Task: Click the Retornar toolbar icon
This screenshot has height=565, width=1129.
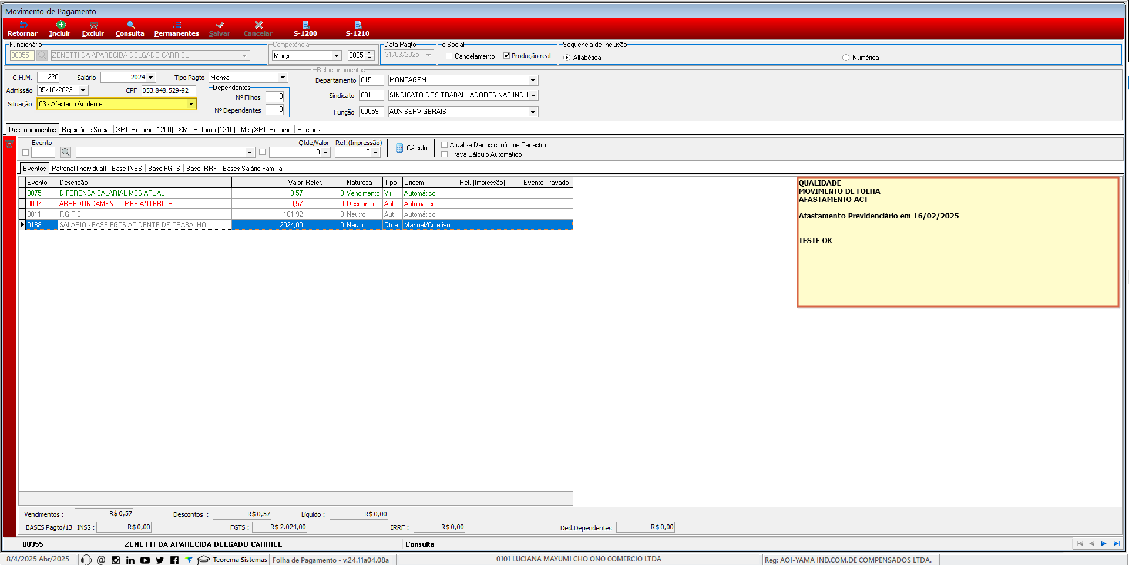Action: 23,25
